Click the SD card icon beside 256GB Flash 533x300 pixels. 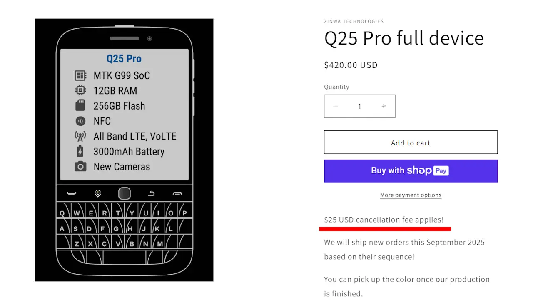click(80, 106)
